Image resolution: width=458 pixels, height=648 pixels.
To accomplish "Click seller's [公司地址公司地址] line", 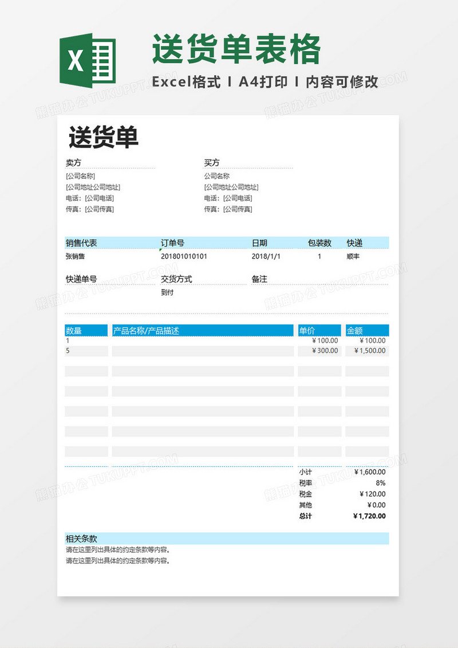I will tap(93, 187).
